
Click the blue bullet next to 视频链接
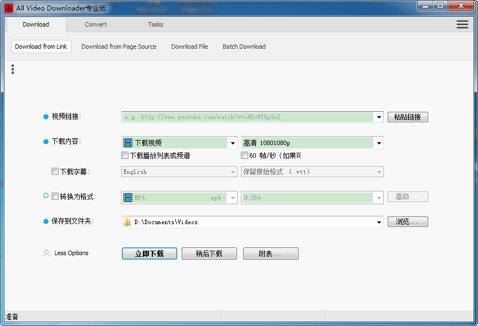point(46,117)
